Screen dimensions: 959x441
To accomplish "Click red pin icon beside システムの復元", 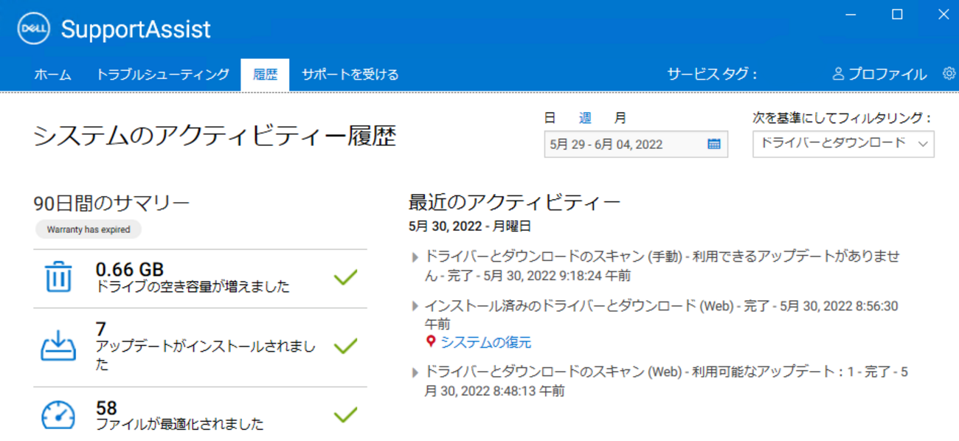I will [x=432, y=342].
